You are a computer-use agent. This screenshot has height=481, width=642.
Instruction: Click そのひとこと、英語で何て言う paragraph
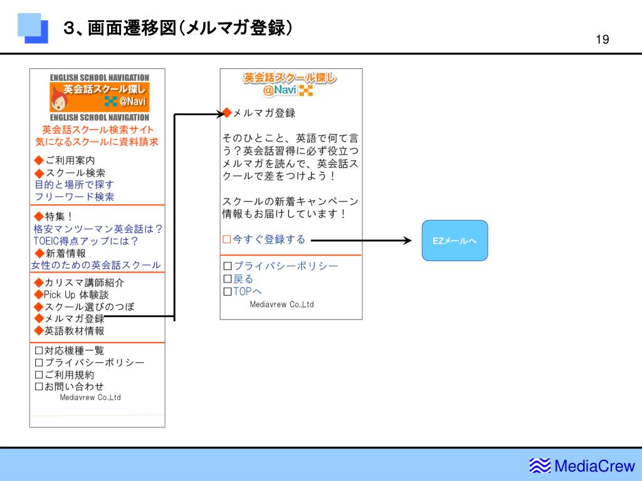click(290, 157)
